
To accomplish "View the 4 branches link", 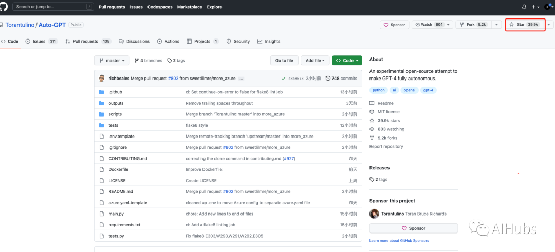I will click(149, 61).
